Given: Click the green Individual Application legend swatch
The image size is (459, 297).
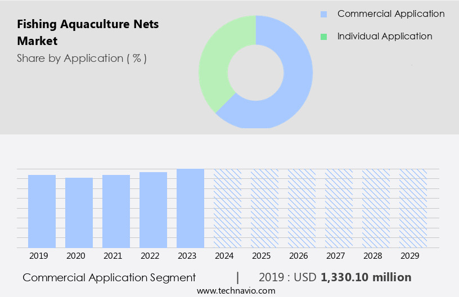Looking at the screenshot, I should tap(323, 37).
